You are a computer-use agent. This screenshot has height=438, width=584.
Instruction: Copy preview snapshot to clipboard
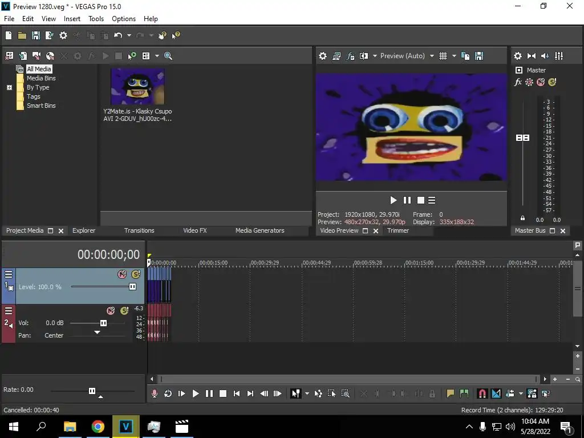point(465,56)
